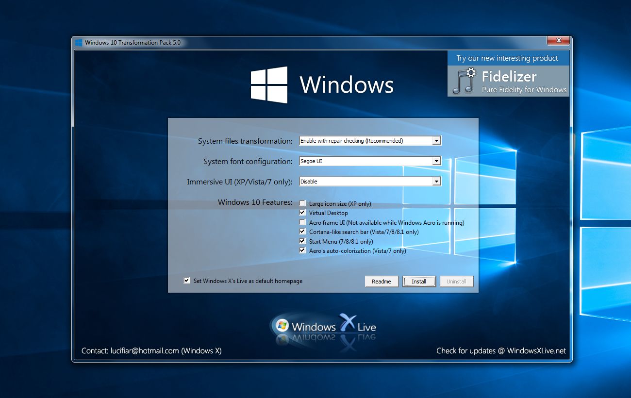This screenshot has width=631, height=398.
Task: Click the Windows logo in the title bar
Action: coord(79,42)
